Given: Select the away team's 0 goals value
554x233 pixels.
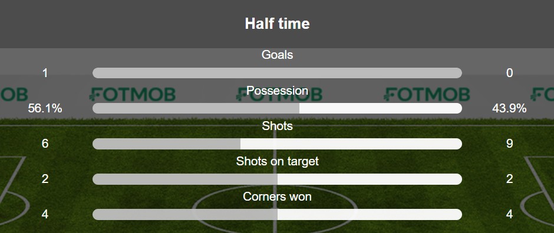Looking at the screenshot, I should pos(509,73).
